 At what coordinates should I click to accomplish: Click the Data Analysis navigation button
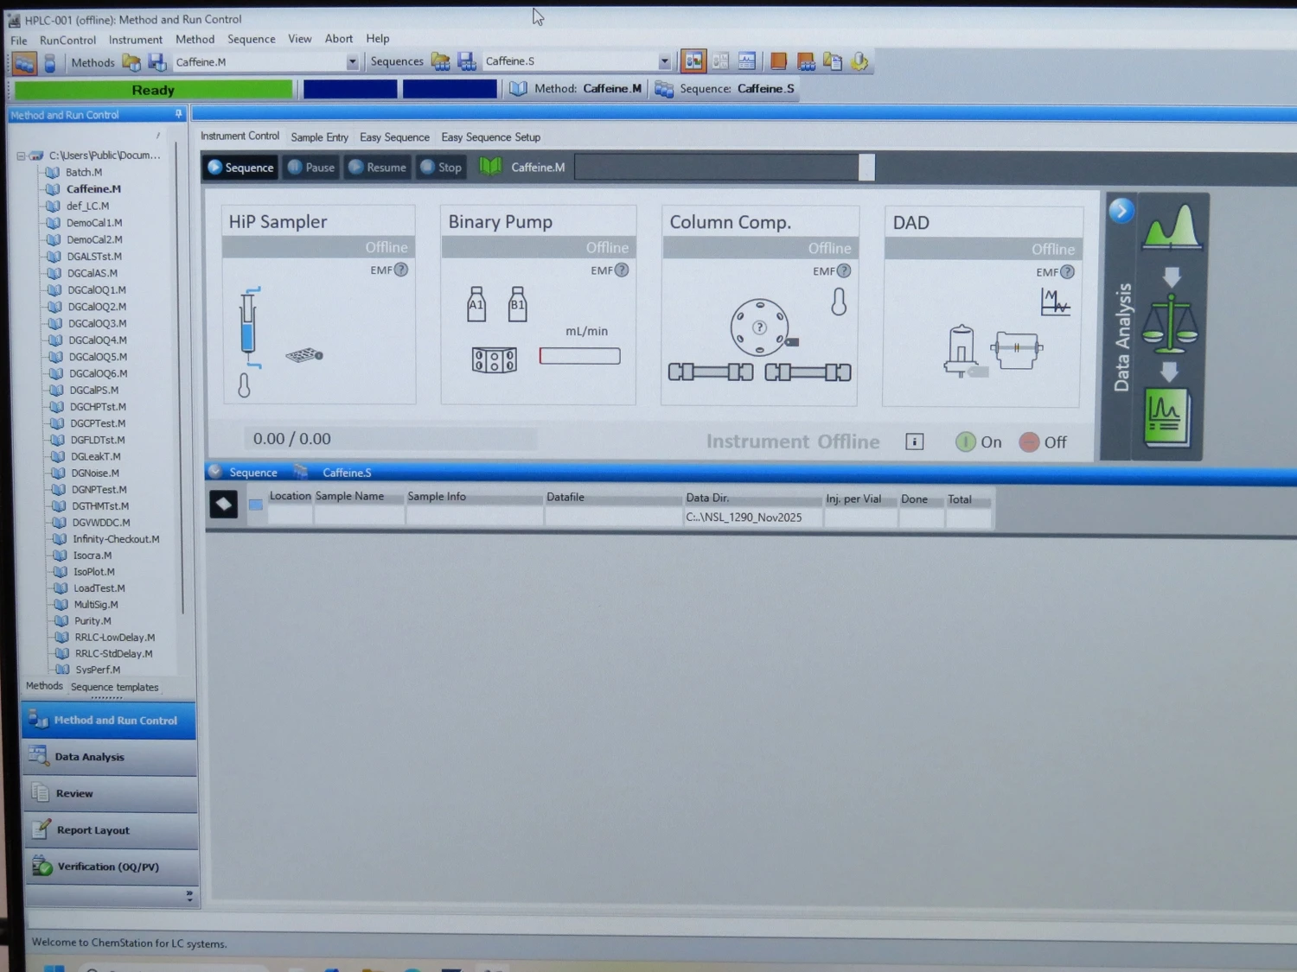click(90, 757)
